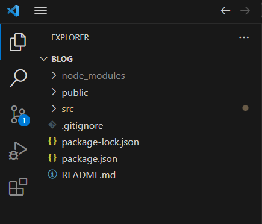Viewport: 262px width, 224px height.
Task: Open the hamburger application menu
Action: 40,11
